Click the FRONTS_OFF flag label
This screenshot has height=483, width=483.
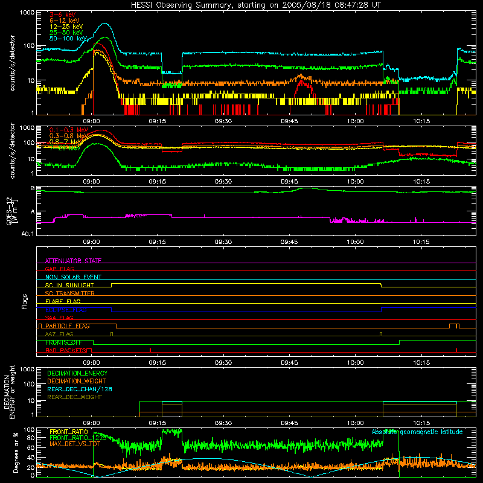(x=63, y=342)
